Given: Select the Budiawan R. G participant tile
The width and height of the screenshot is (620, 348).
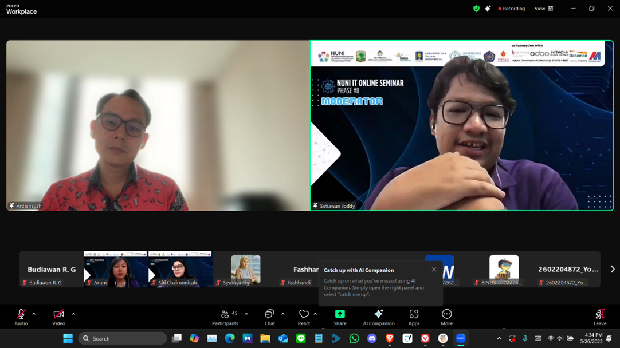Looking at the screenshot, I should click(x=52, y=269).
